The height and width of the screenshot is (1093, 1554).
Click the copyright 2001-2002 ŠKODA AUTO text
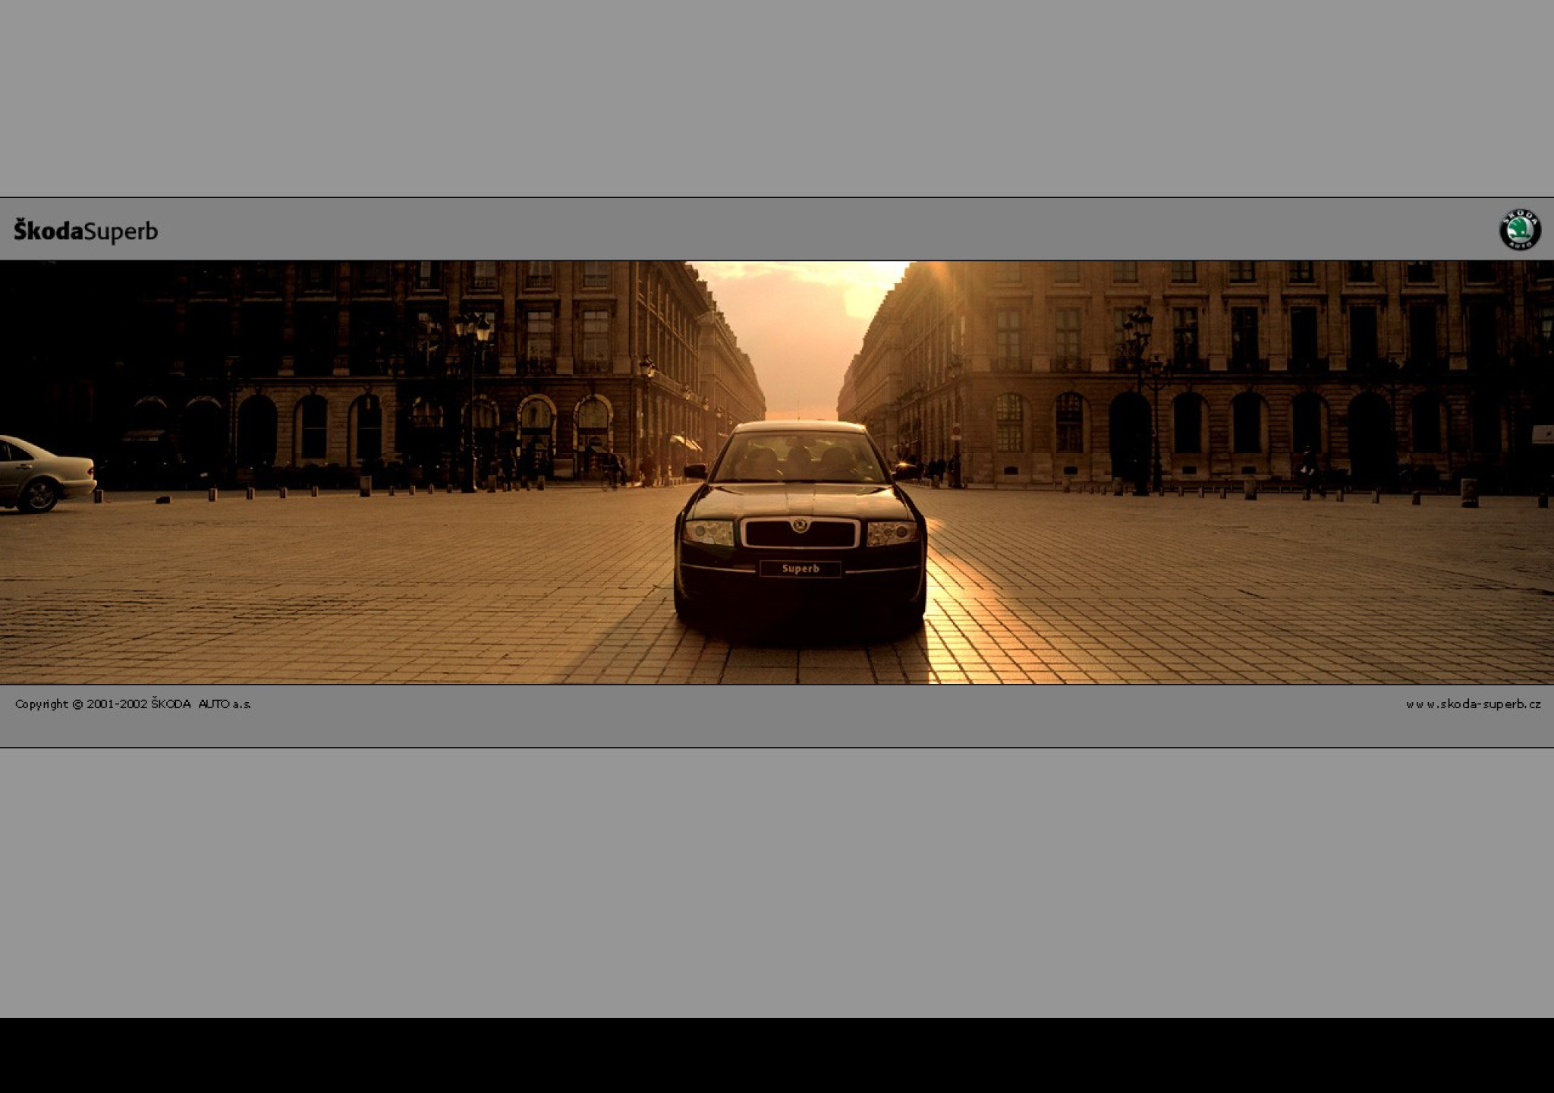133,704
